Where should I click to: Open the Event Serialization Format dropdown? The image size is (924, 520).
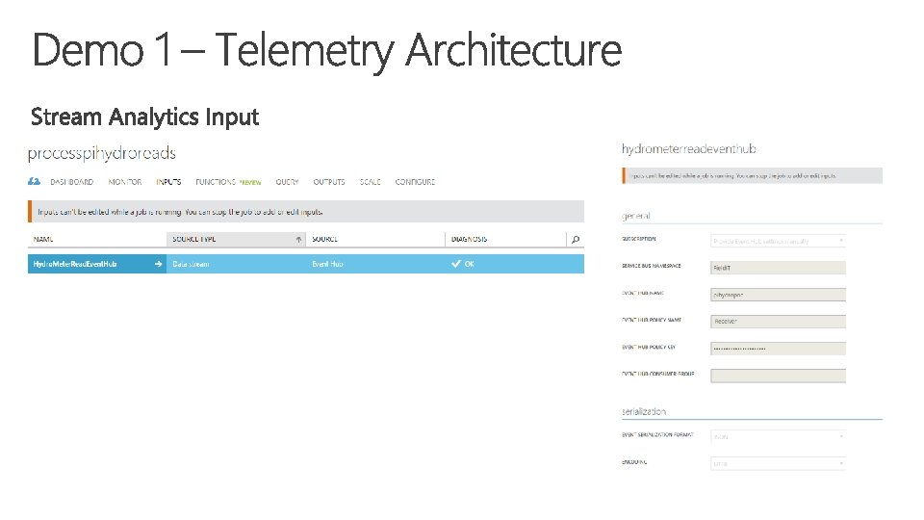coord(778,436)
